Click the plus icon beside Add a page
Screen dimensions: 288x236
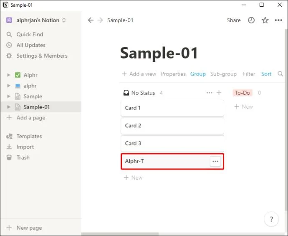(x=9, y=118)
